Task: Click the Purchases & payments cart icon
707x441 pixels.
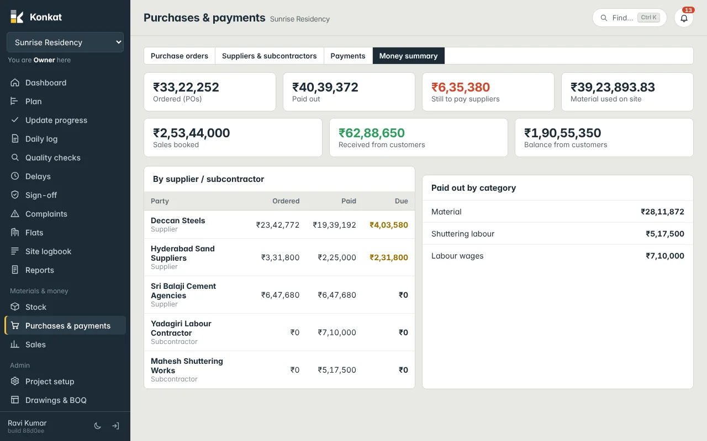Action: 15,326
